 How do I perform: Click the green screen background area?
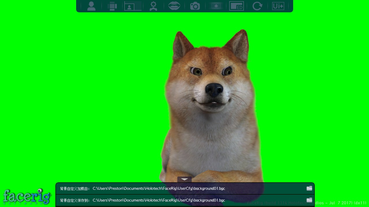(58, 86)
